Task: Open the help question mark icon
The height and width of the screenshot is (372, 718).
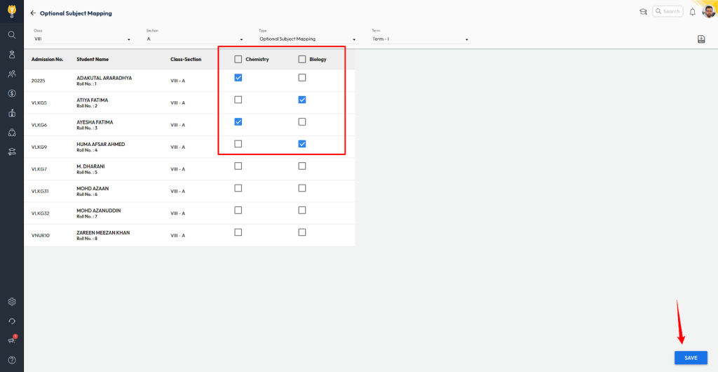Action: (12, 360)
